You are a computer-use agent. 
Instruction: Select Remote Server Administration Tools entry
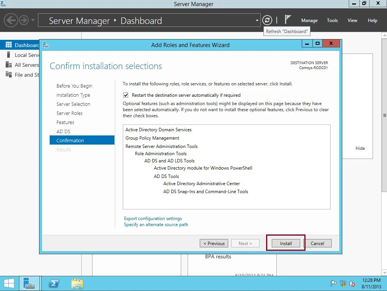[x=161, y=146]
